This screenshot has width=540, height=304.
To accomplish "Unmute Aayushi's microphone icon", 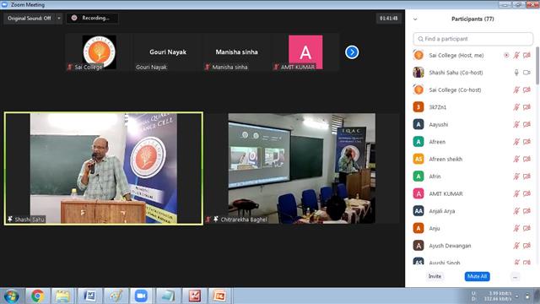I will pos(516,124).
